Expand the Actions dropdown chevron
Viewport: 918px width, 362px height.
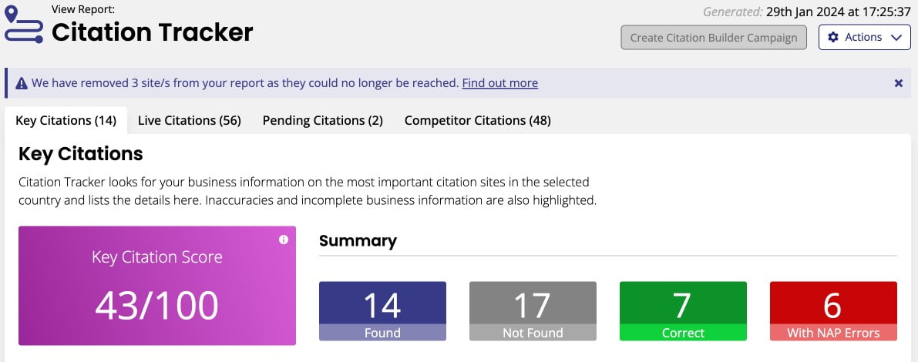coord(895,37)
